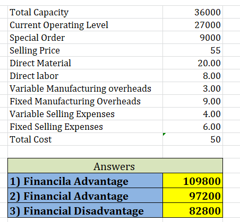Click the 'Current Operating Level' cell

click(85, 25)
